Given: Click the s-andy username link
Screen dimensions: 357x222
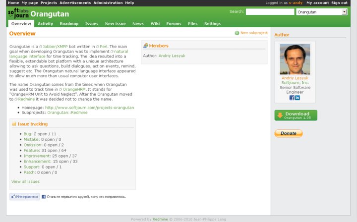Looking at the screenshot, I should (296, 3).
